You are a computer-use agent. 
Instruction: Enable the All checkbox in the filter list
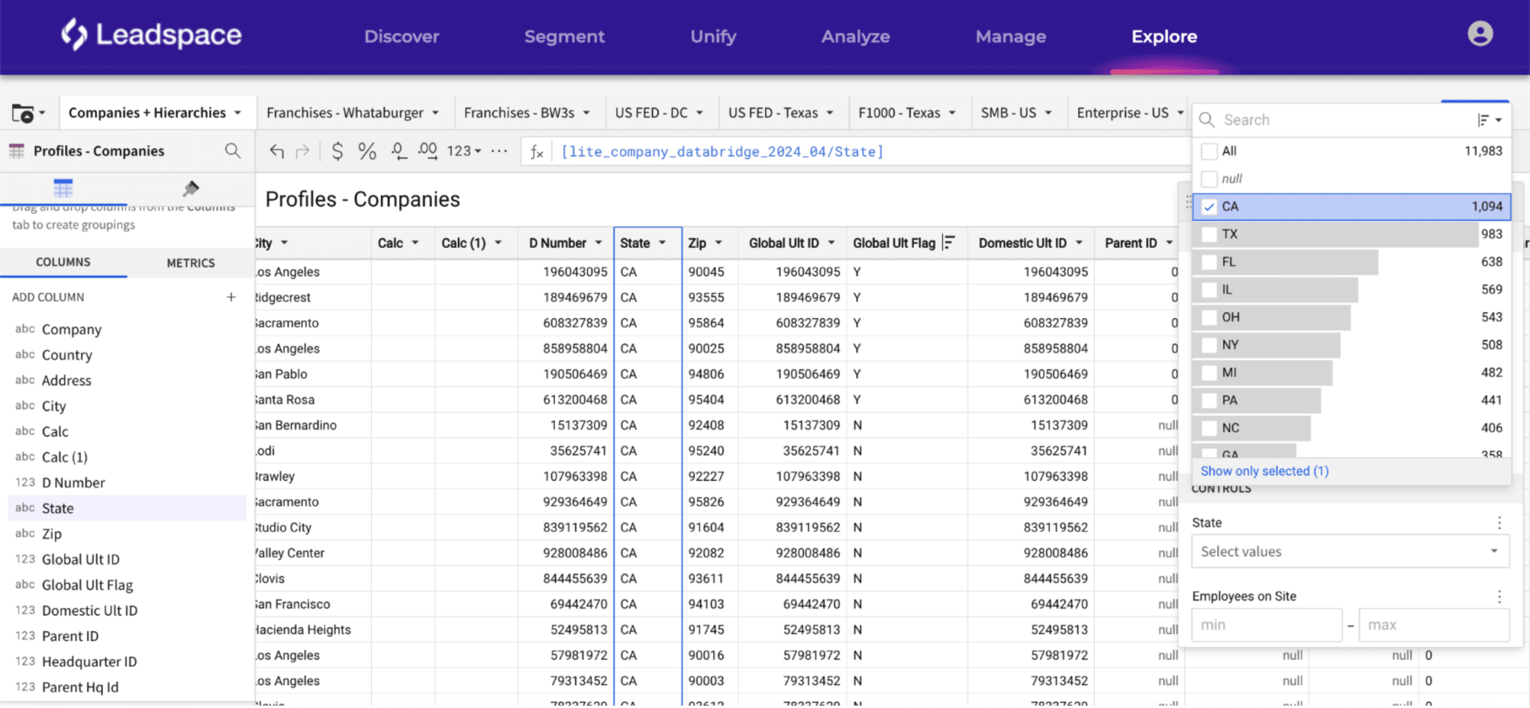1208,151
